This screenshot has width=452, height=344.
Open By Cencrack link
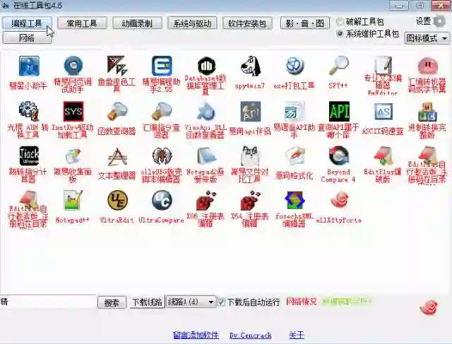(x=250, y=335)
